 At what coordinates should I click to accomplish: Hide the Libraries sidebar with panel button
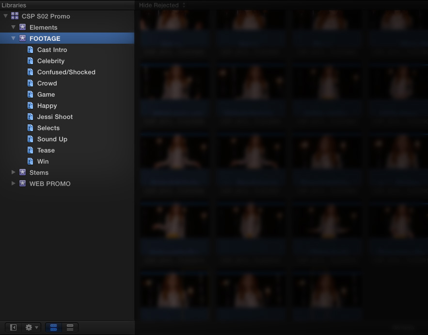click(13, 327)
